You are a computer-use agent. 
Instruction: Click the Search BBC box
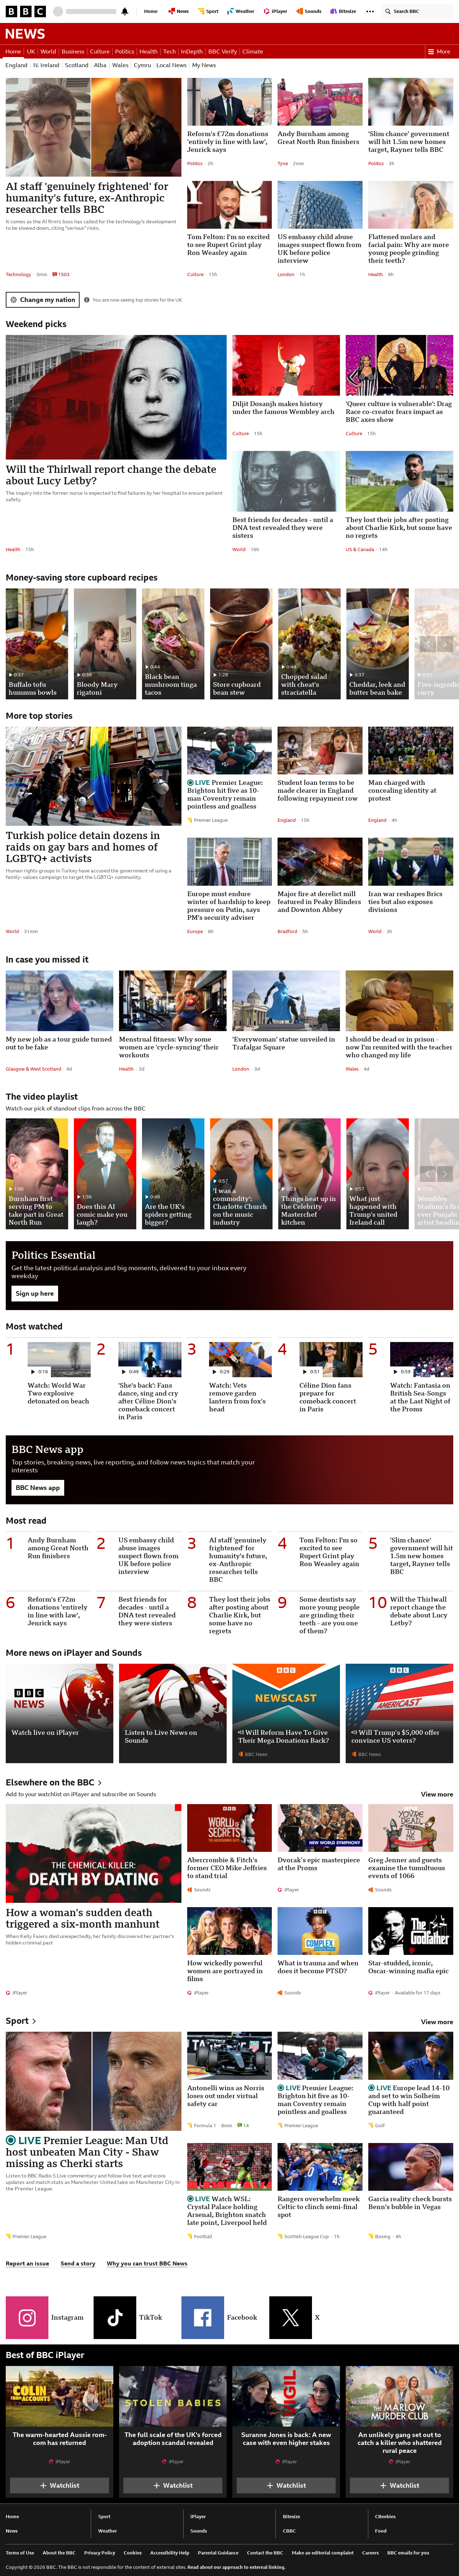tap(417, 11)
